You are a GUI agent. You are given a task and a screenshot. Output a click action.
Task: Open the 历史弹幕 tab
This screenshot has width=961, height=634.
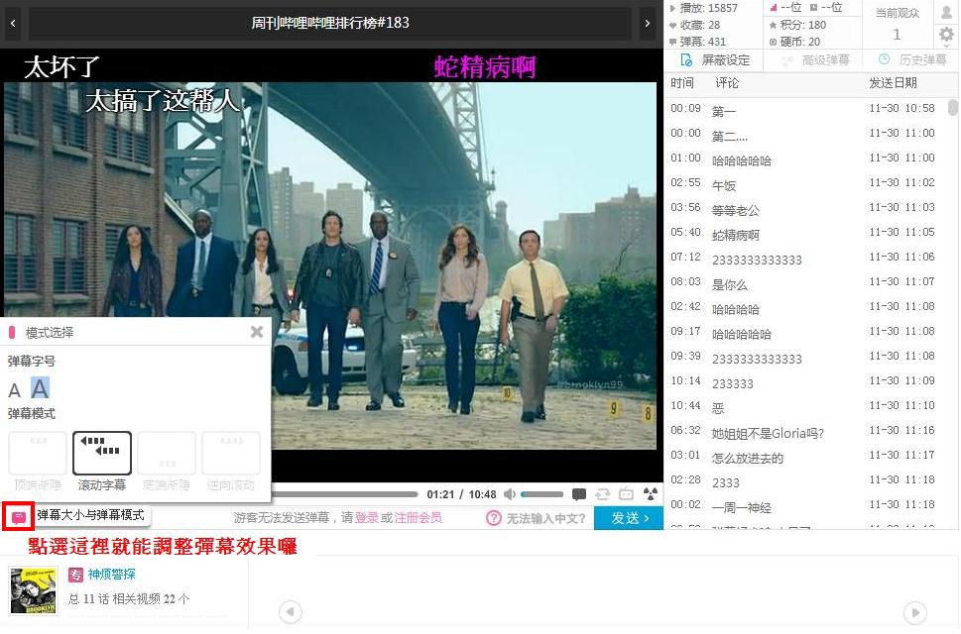point(912,60)
